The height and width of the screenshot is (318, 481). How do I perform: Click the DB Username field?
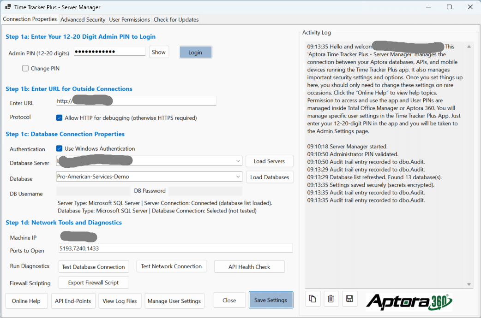click(93, 191)
